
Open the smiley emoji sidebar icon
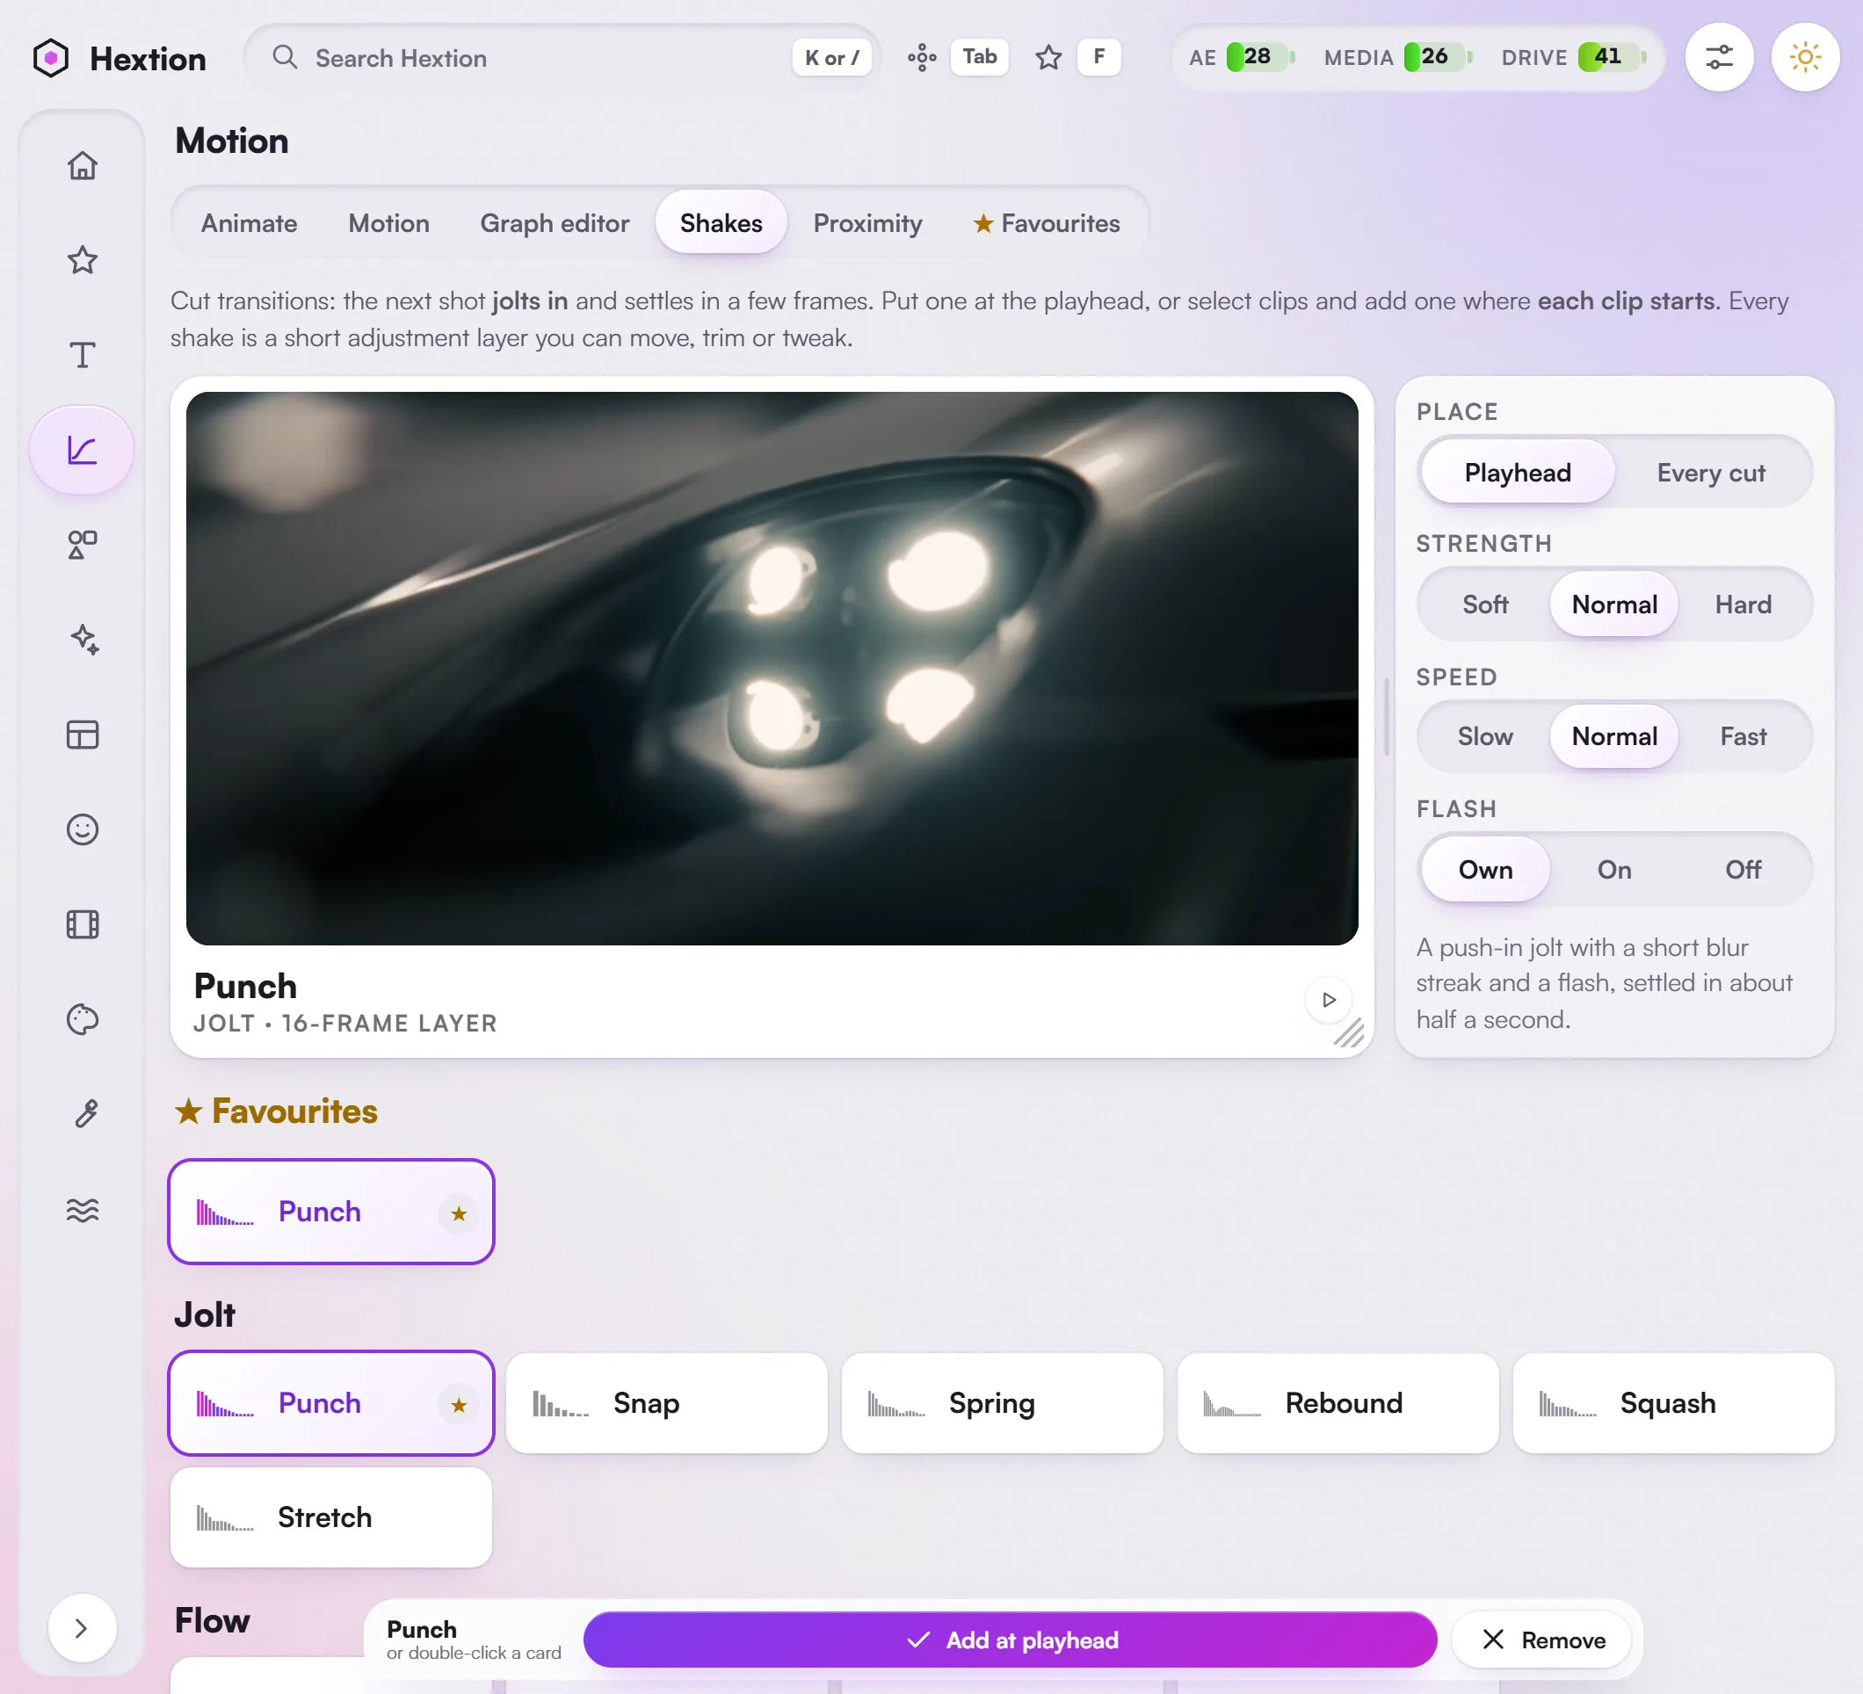pyautogui.click(x=83, y=830)
